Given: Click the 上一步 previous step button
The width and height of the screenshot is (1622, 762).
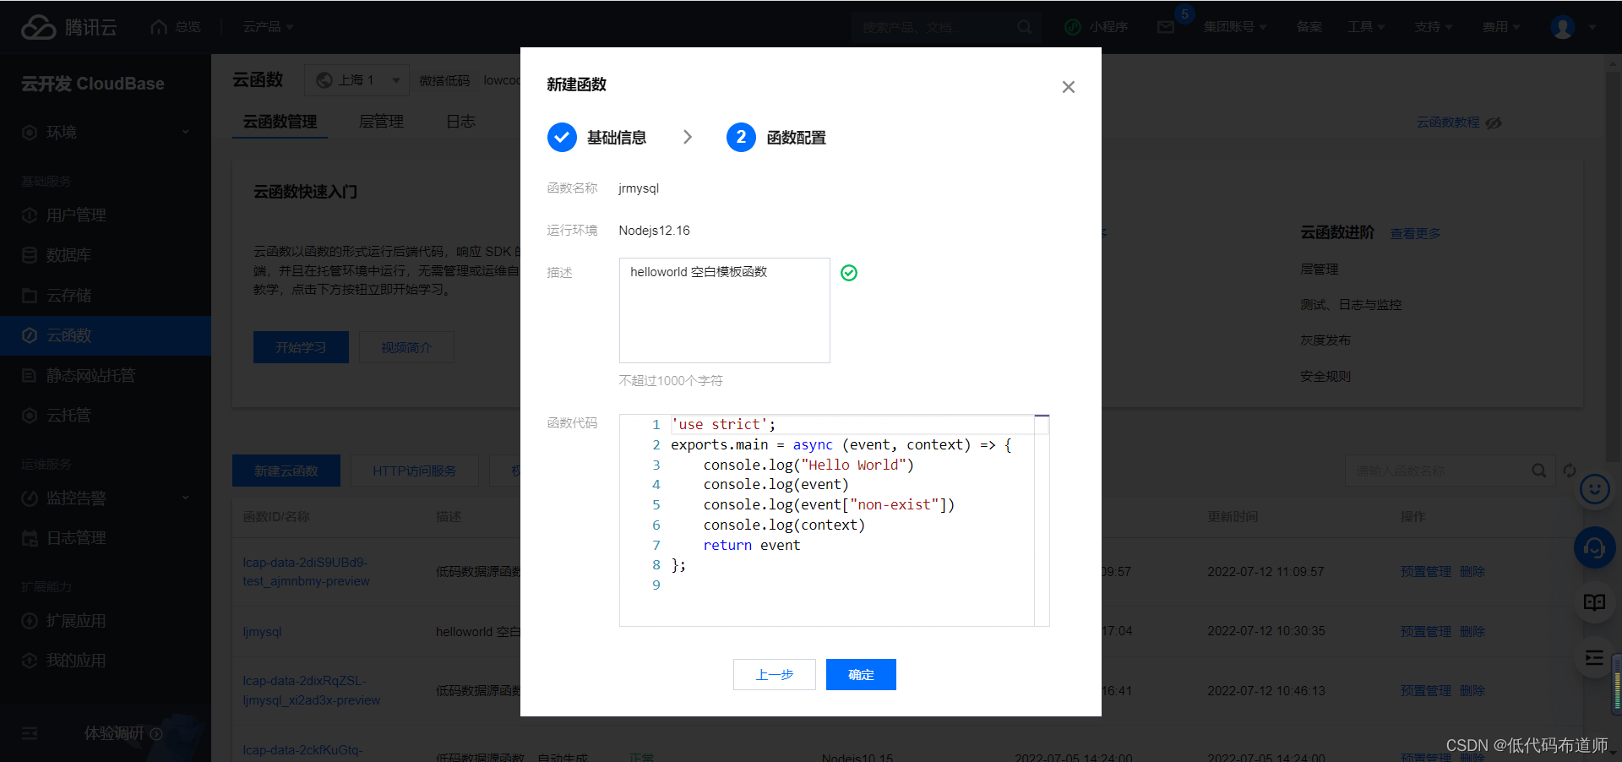Looking at the screenshot, I should (775, 674).
